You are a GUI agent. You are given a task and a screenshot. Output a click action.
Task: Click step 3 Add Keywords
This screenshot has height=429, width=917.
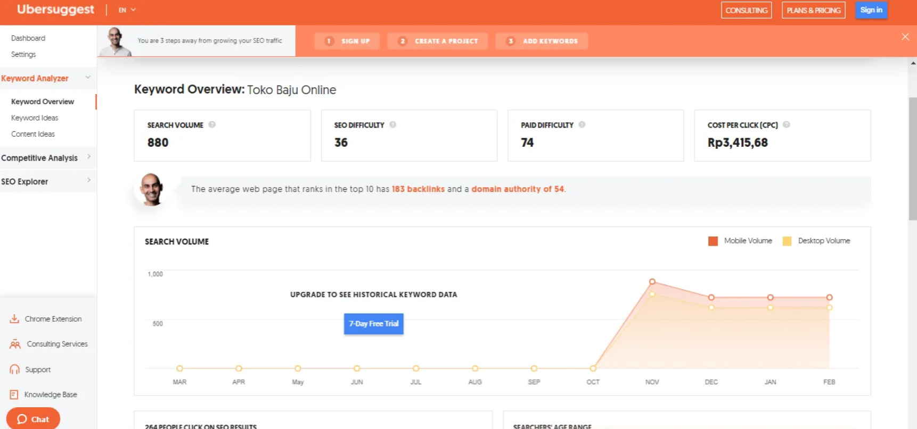[542, 41]
